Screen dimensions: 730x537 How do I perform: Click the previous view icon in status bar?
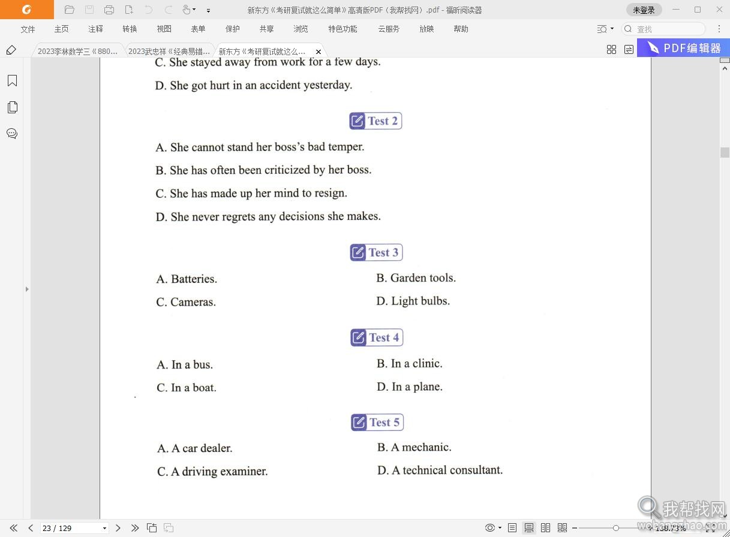click(x=152, y=528)
